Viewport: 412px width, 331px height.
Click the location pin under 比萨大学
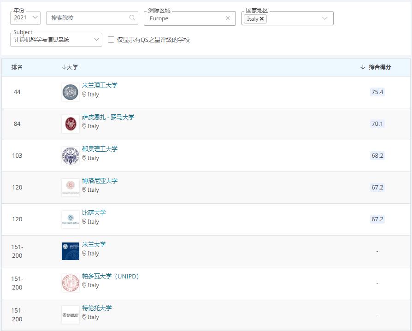[84, 222]
